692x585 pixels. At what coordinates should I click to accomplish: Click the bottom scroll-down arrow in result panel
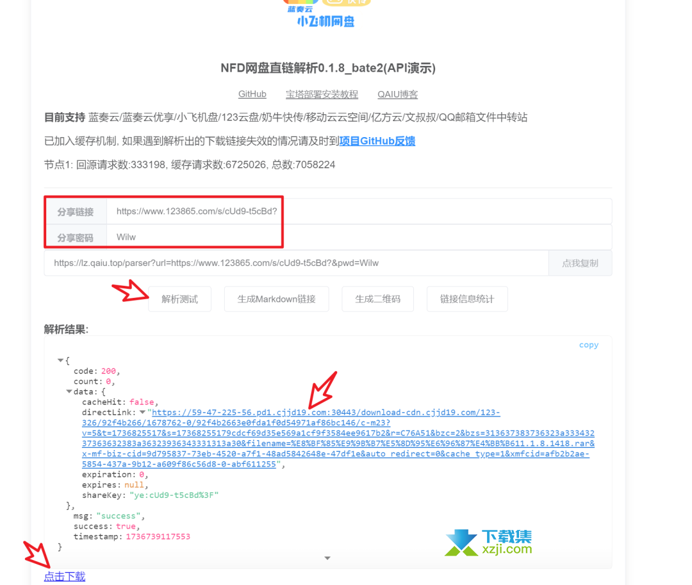pos(327,558)
